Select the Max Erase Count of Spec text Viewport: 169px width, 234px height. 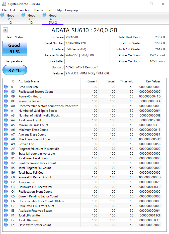point(35,139)
